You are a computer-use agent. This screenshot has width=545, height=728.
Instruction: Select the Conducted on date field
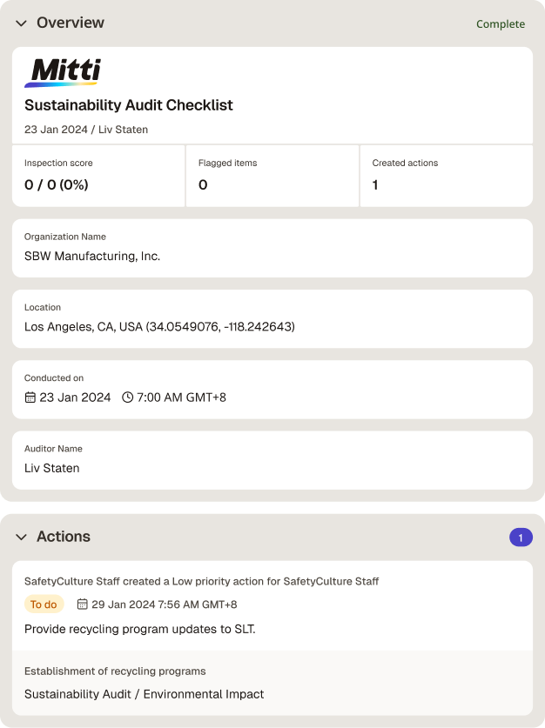pos(272,390)
